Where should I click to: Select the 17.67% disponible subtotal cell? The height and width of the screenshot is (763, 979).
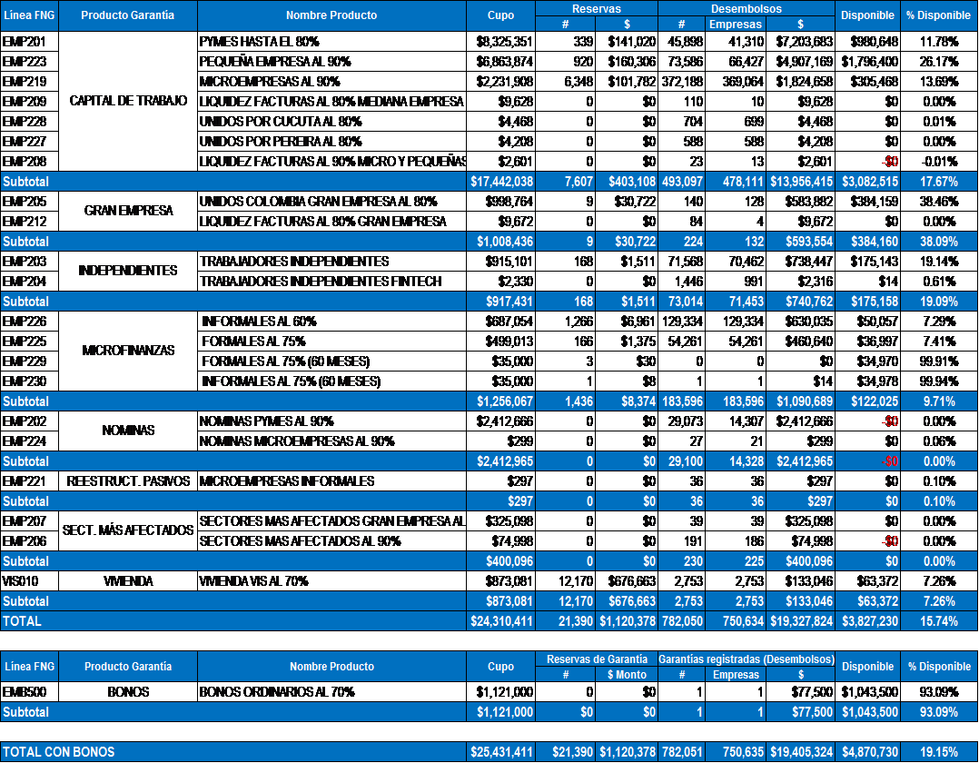939,183
